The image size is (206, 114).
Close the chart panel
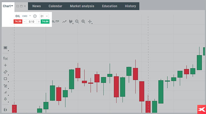(25, 6)
